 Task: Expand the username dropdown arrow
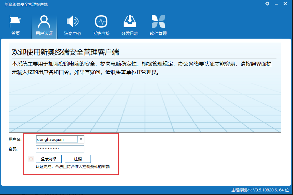81,139
